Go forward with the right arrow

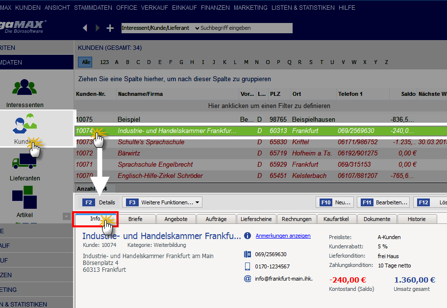(x=98, y=28)
